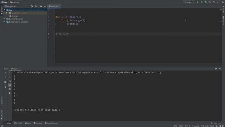Image resolution: width=225 pixels, height=127 pixels.
Task: Hide the Run panel with minus icon
Action: point(220,69)
